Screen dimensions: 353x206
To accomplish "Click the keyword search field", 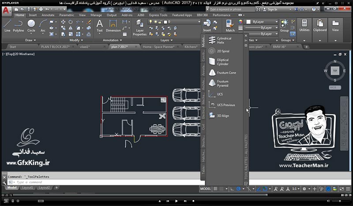I will point(232,9).
